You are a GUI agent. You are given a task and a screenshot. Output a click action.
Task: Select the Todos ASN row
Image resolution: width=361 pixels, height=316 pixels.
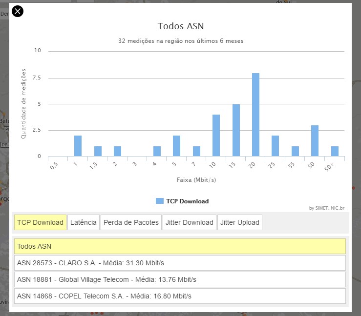180,246
